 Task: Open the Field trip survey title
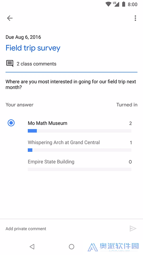tap(33, 48)
